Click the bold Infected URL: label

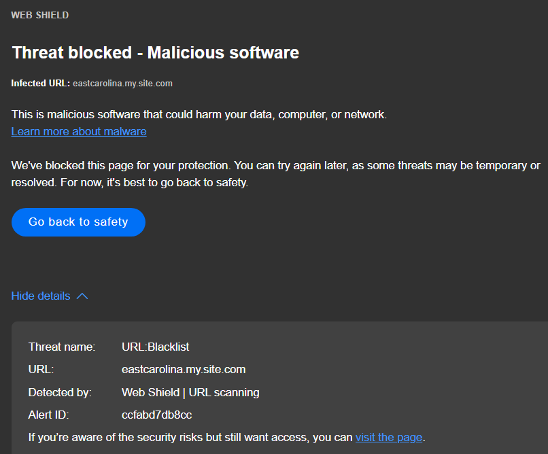[40, 84]
